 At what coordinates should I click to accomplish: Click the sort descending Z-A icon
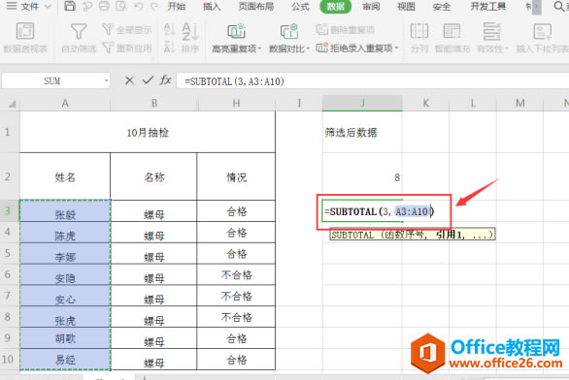(170, 47)
